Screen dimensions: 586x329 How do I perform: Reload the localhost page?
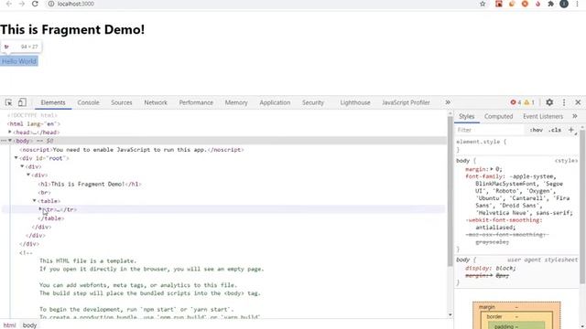click(35, 4)
